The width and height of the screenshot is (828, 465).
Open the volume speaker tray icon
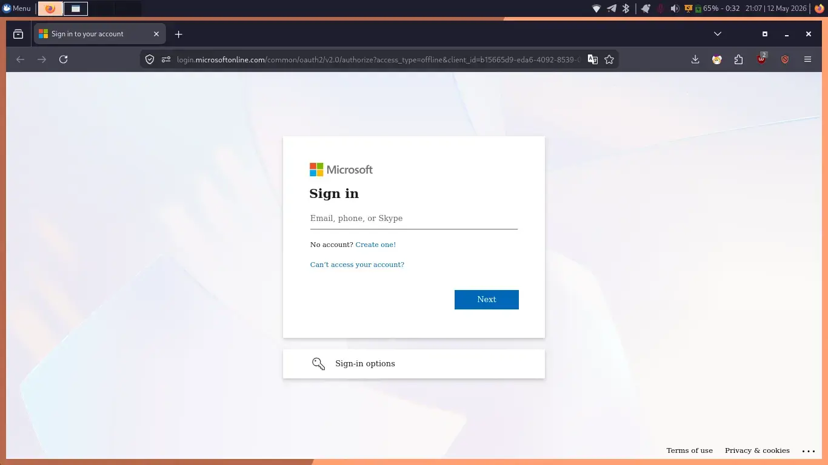pyautogui.click(x=675, y=8)
